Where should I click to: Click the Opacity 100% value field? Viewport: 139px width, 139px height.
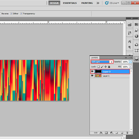coord(125,62)
